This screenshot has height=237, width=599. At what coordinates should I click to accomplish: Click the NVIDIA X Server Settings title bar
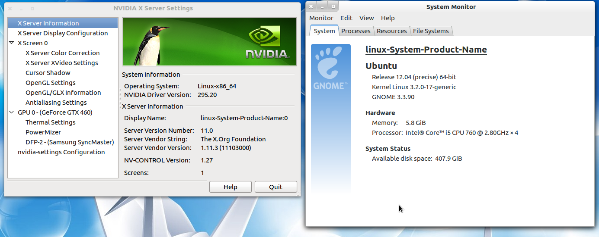(x=153, y=8)
